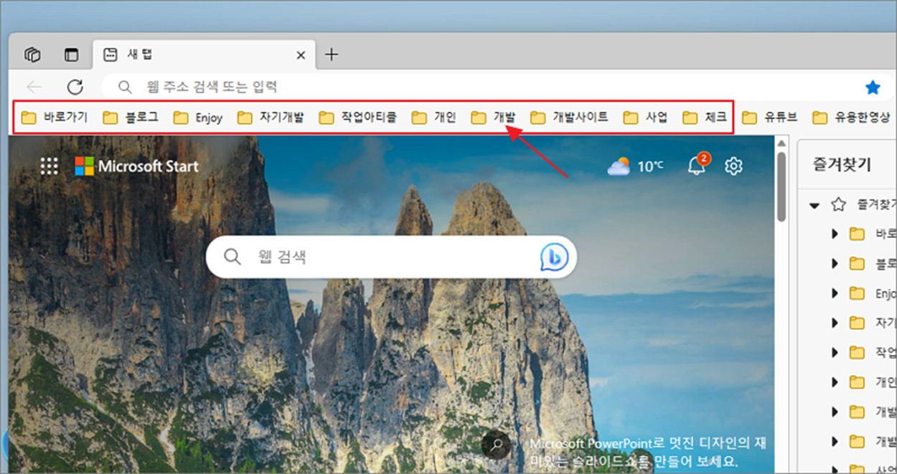Reload the page with refresh icon
This screenshot has width=897, height=474.
coord(75,87)
